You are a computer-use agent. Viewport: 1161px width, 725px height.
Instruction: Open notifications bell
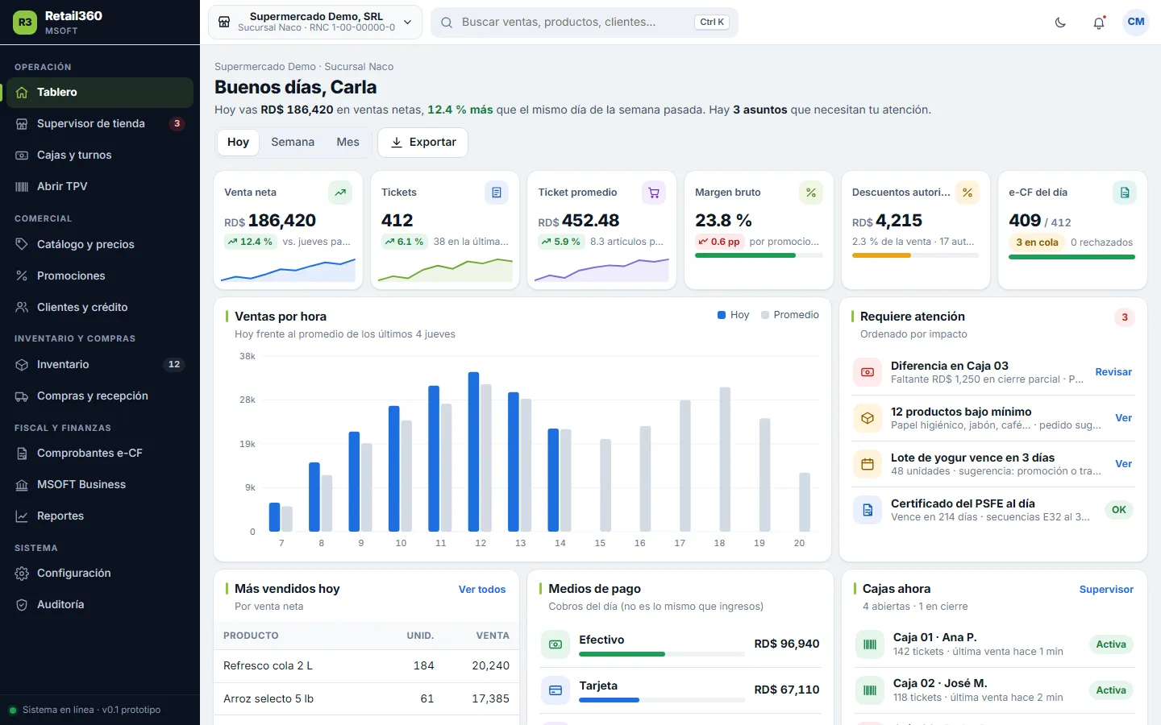point(1099,23)
